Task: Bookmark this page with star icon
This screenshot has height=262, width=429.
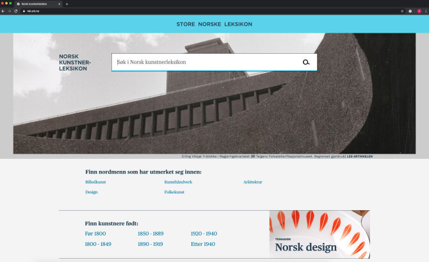Action: pyautogui.click(x=402, y=11)
